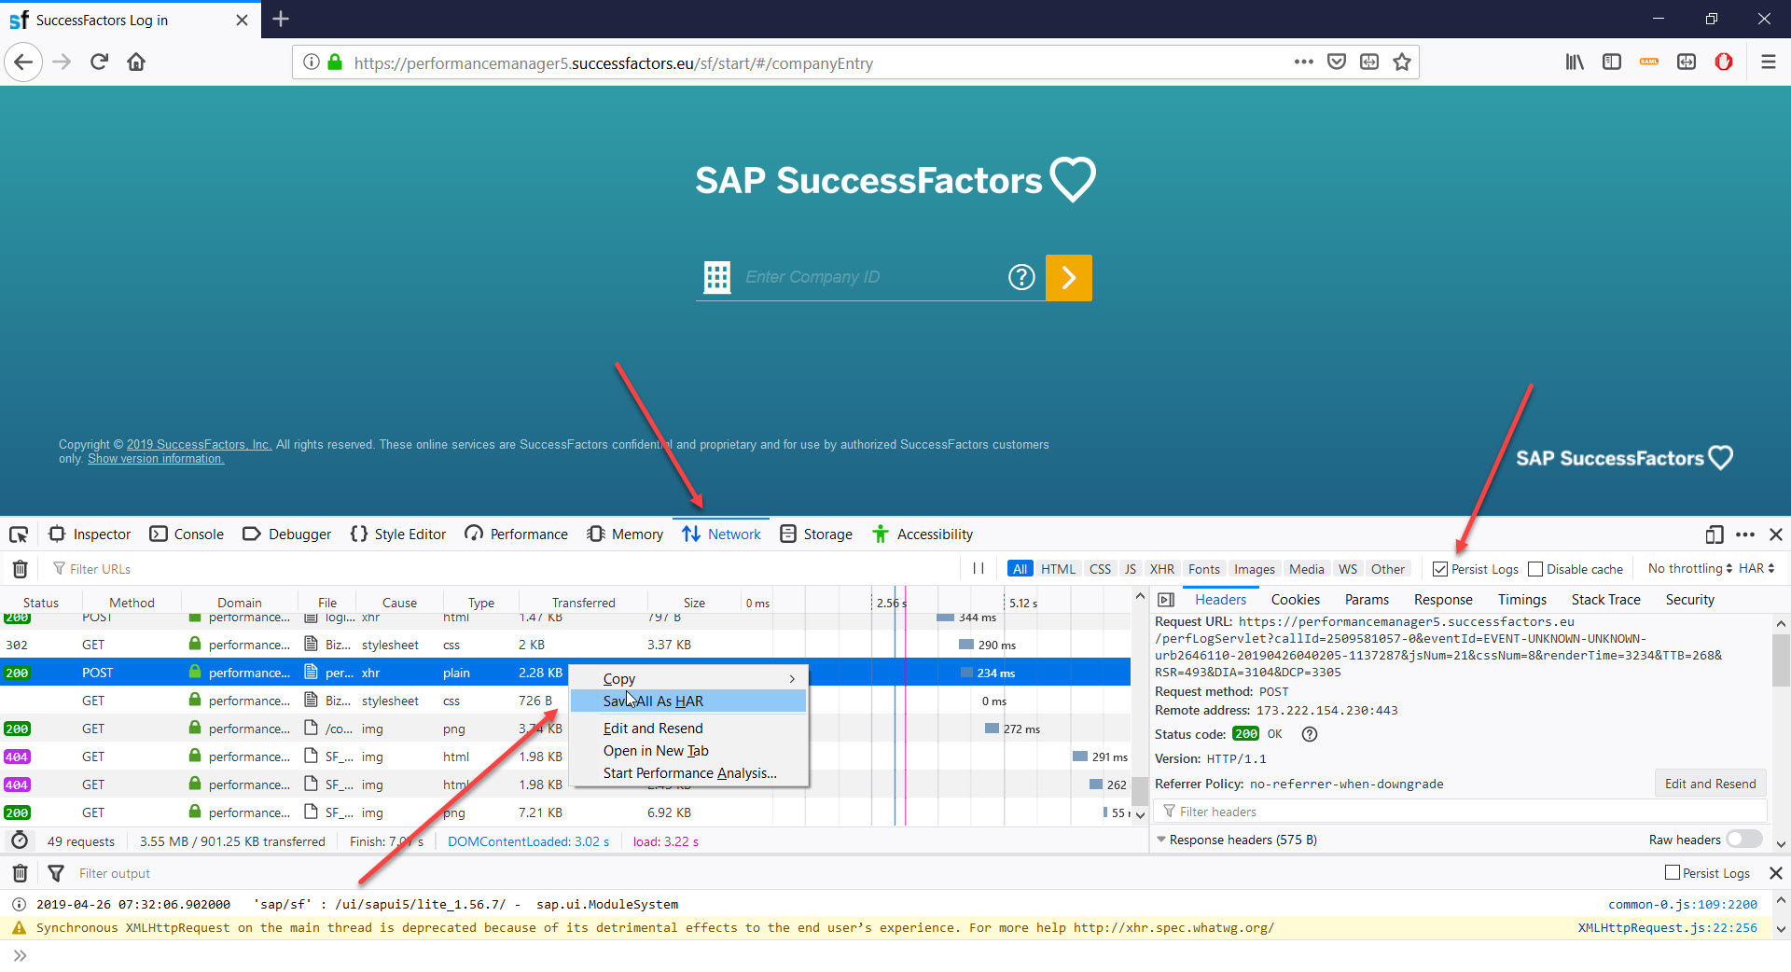1791x972 pixels.
Task: Click the headers panel scrollbar thumb
Action: tap(1781, 660)
